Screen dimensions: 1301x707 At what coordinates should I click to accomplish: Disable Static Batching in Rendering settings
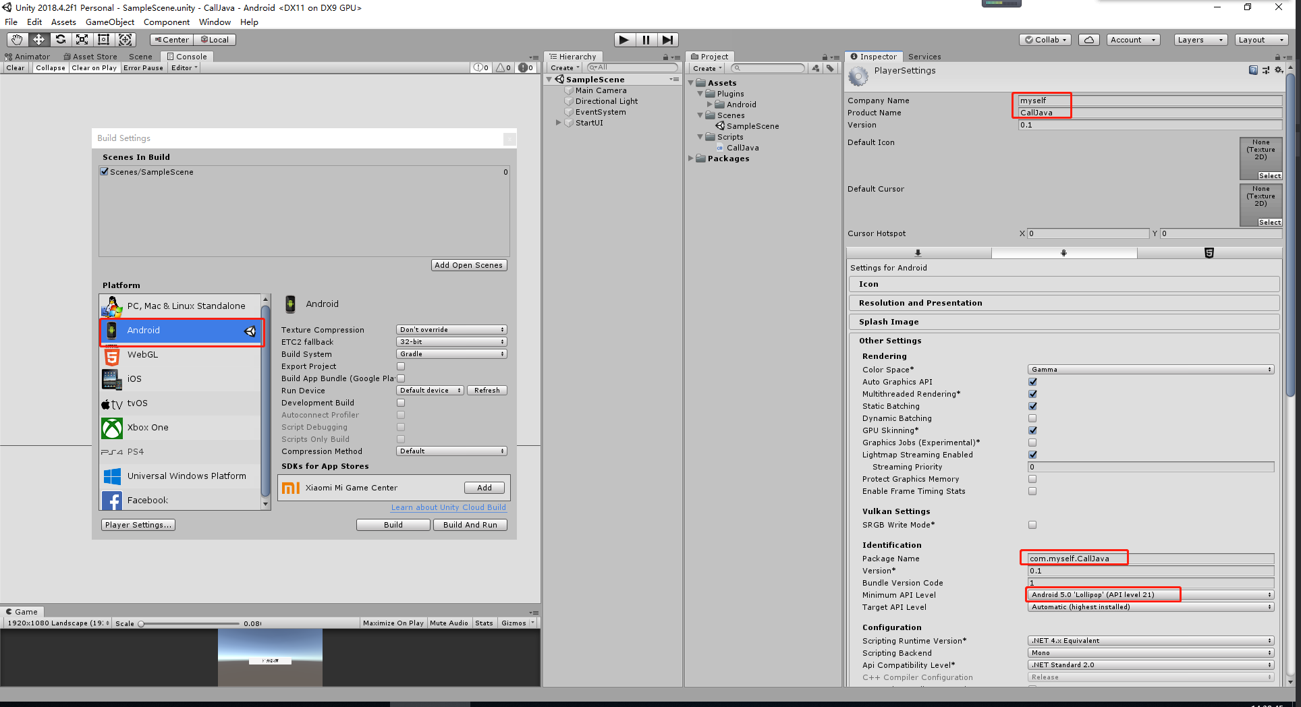coord(1032,405)
